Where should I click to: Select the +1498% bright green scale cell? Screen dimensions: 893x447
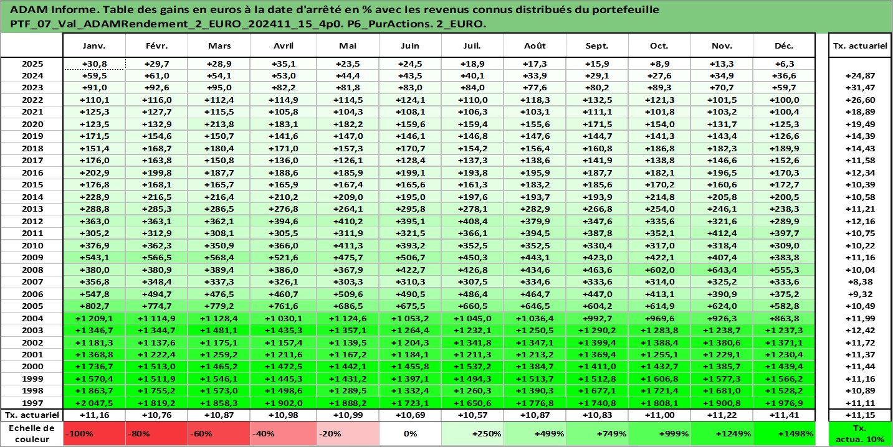784,433
